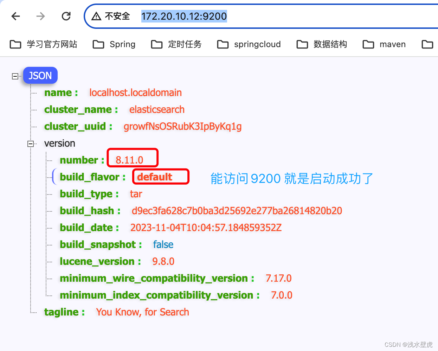Click the build_type value tar

click(x=136, y=194)
